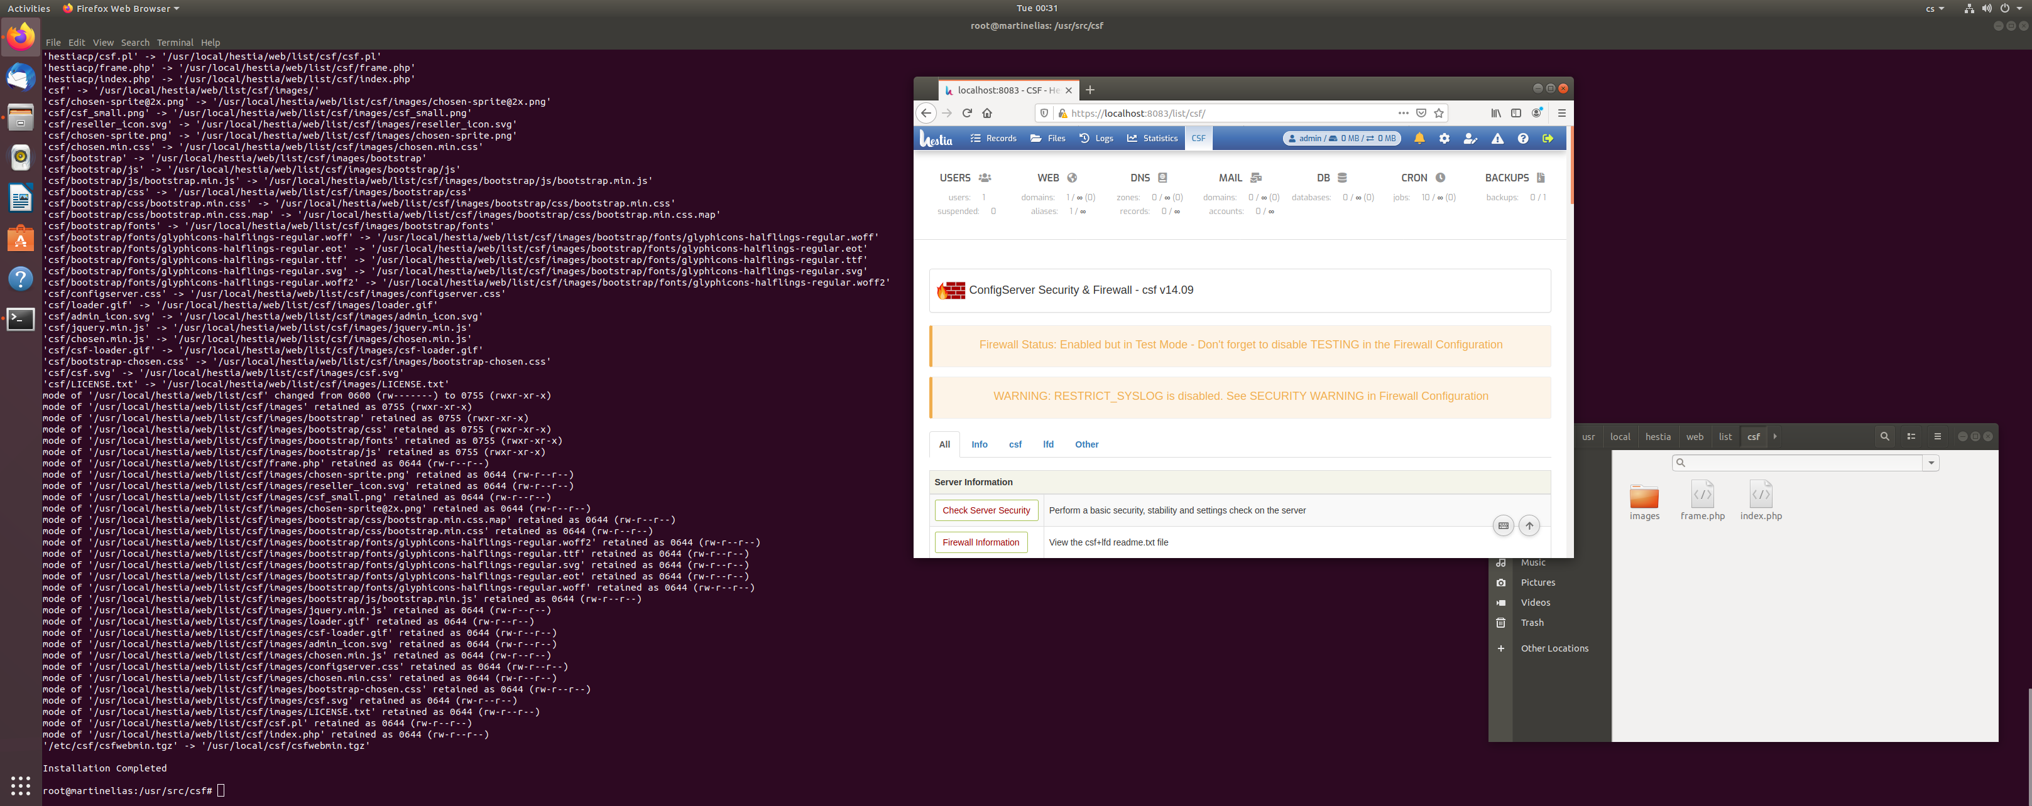Click the scroll-to-top arrow button
The image size is (2032, 806).
[x=1529, y=525]
